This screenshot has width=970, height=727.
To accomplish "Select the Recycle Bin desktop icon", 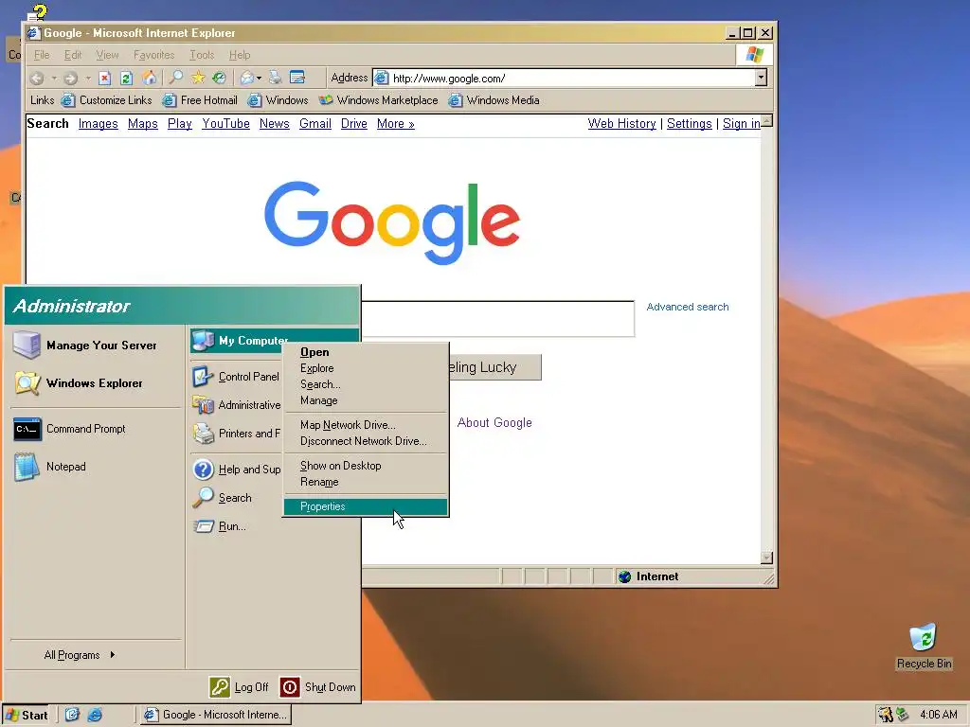I will (925, 647).
